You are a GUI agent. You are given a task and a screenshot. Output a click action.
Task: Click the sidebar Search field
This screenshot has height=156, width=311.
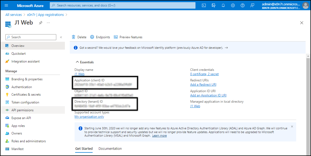tap(31, 37)
